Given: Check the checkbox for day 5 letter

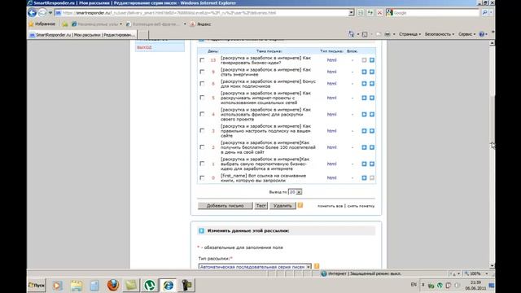Looking at the screenshot, I should pos(202,98).
